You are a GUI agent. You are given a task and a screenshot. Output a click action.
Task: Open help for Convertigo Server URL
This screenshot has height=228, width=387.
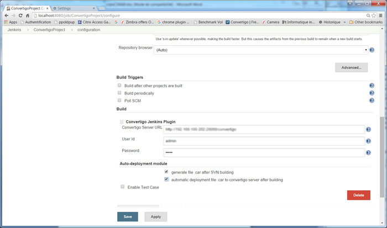click(x=368, y=129)
